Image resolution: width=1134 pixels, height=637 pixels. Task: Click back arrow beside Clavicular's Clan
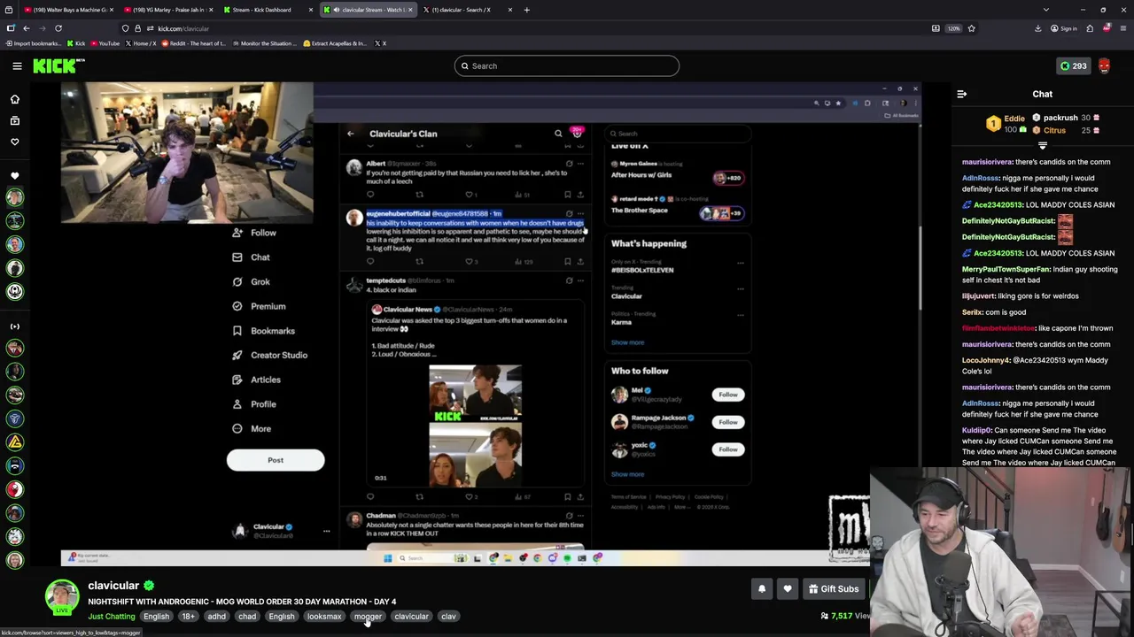tap(350, 134)
